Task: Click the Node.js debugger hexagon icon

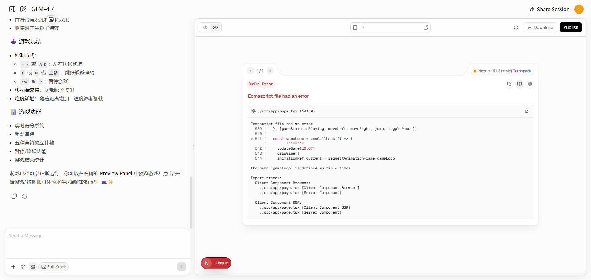Action: 530,84
